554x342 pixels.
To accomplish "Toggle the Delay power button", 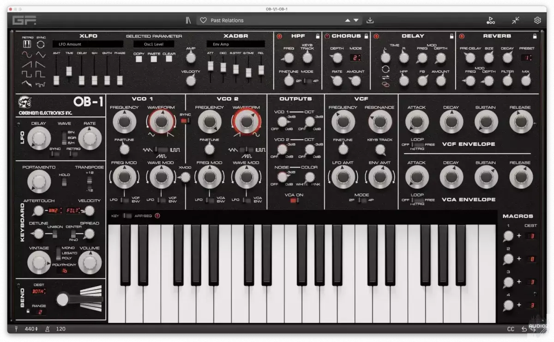I will point(376,36).
